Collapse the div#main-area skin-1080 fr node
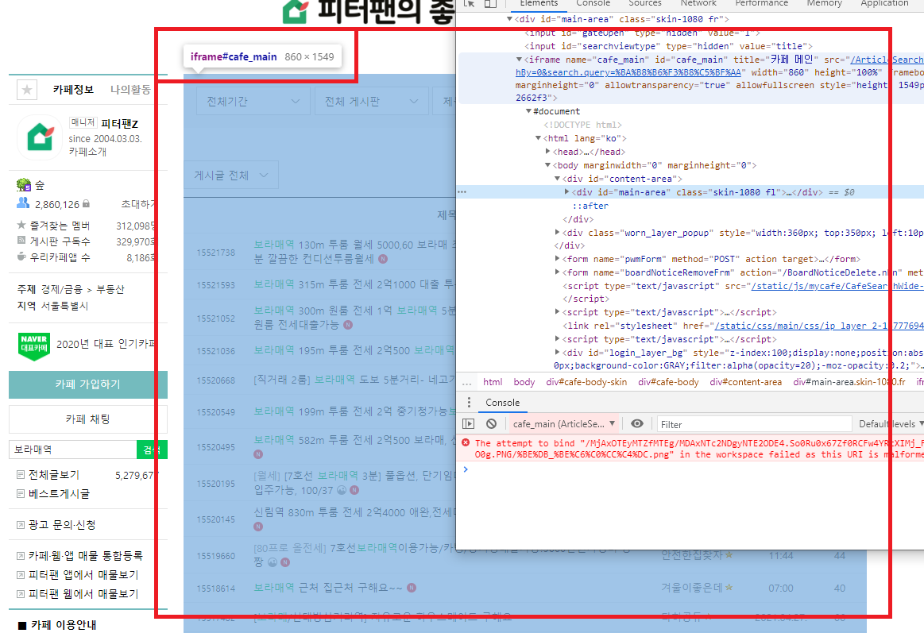924x633 pixels. (x=510, y=19)
